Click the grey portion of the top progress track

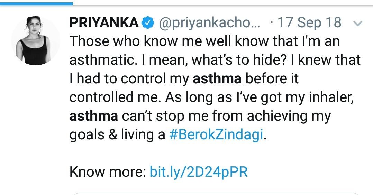pos(221,4)
